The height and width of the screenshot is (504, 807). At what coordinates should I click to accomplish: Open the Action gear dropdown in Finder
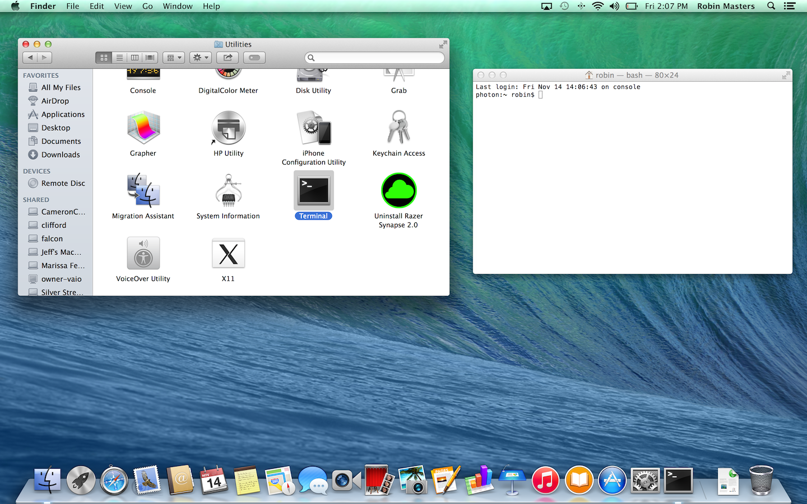coord(201,58)
